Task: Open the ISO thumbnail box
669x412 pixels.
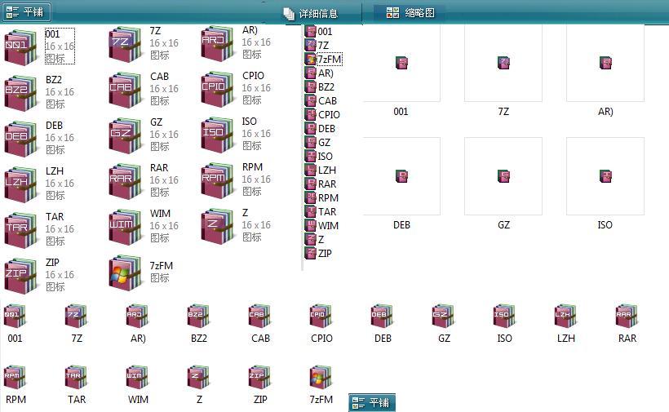Action: pyautogui.click(x=605, y=176)
